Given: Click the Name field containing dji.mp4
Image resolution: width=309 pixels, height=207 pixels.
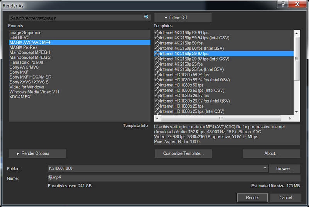Looking at the screenshot, I should tap(174, 178).
